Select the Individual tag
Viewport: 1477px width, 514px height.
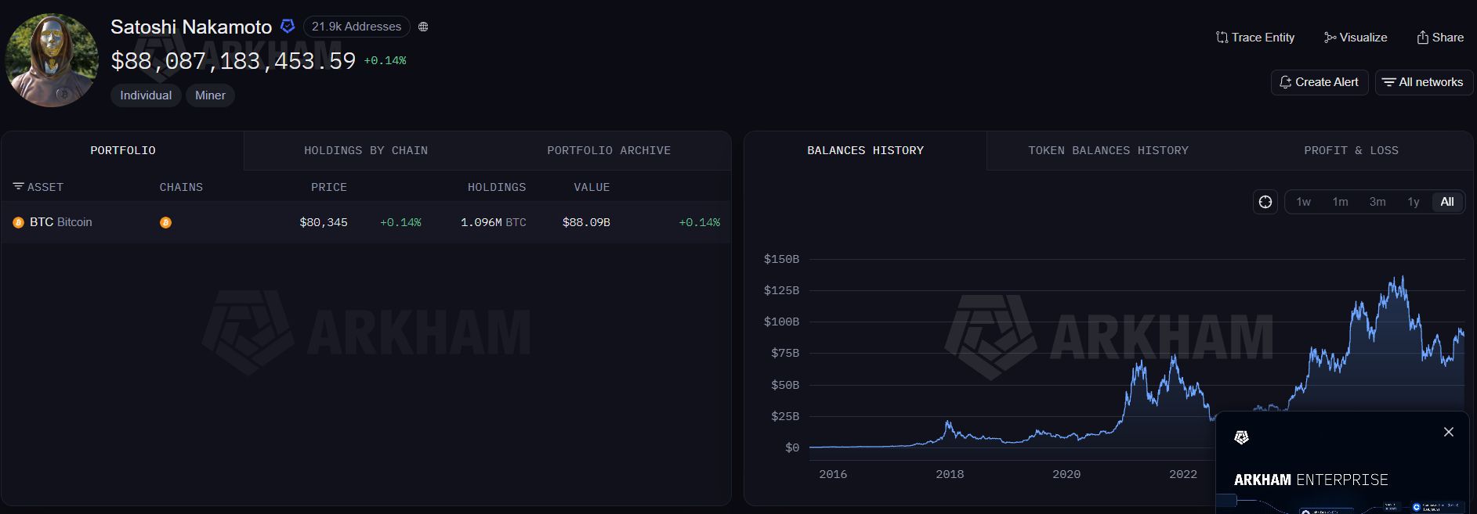coord(146,95)
